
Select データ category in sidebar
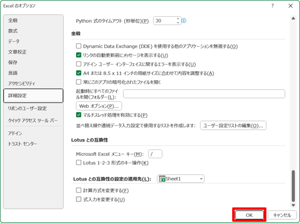34,41
